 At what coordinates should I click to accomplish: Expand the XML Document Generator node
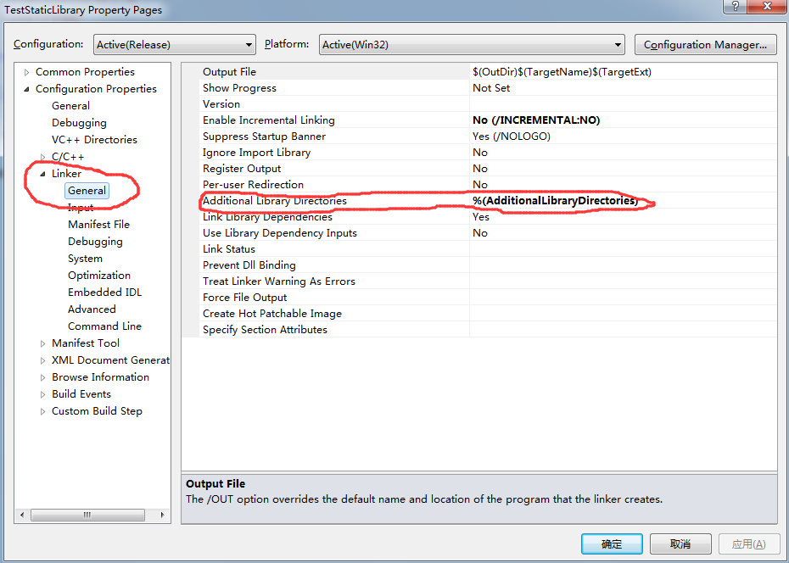[x=42, y=360]
